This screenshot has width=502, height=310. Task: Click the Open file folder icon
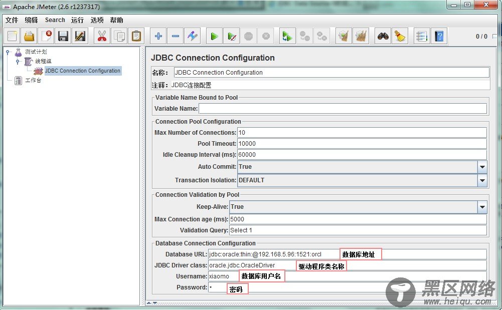click(x=29, y=36)
